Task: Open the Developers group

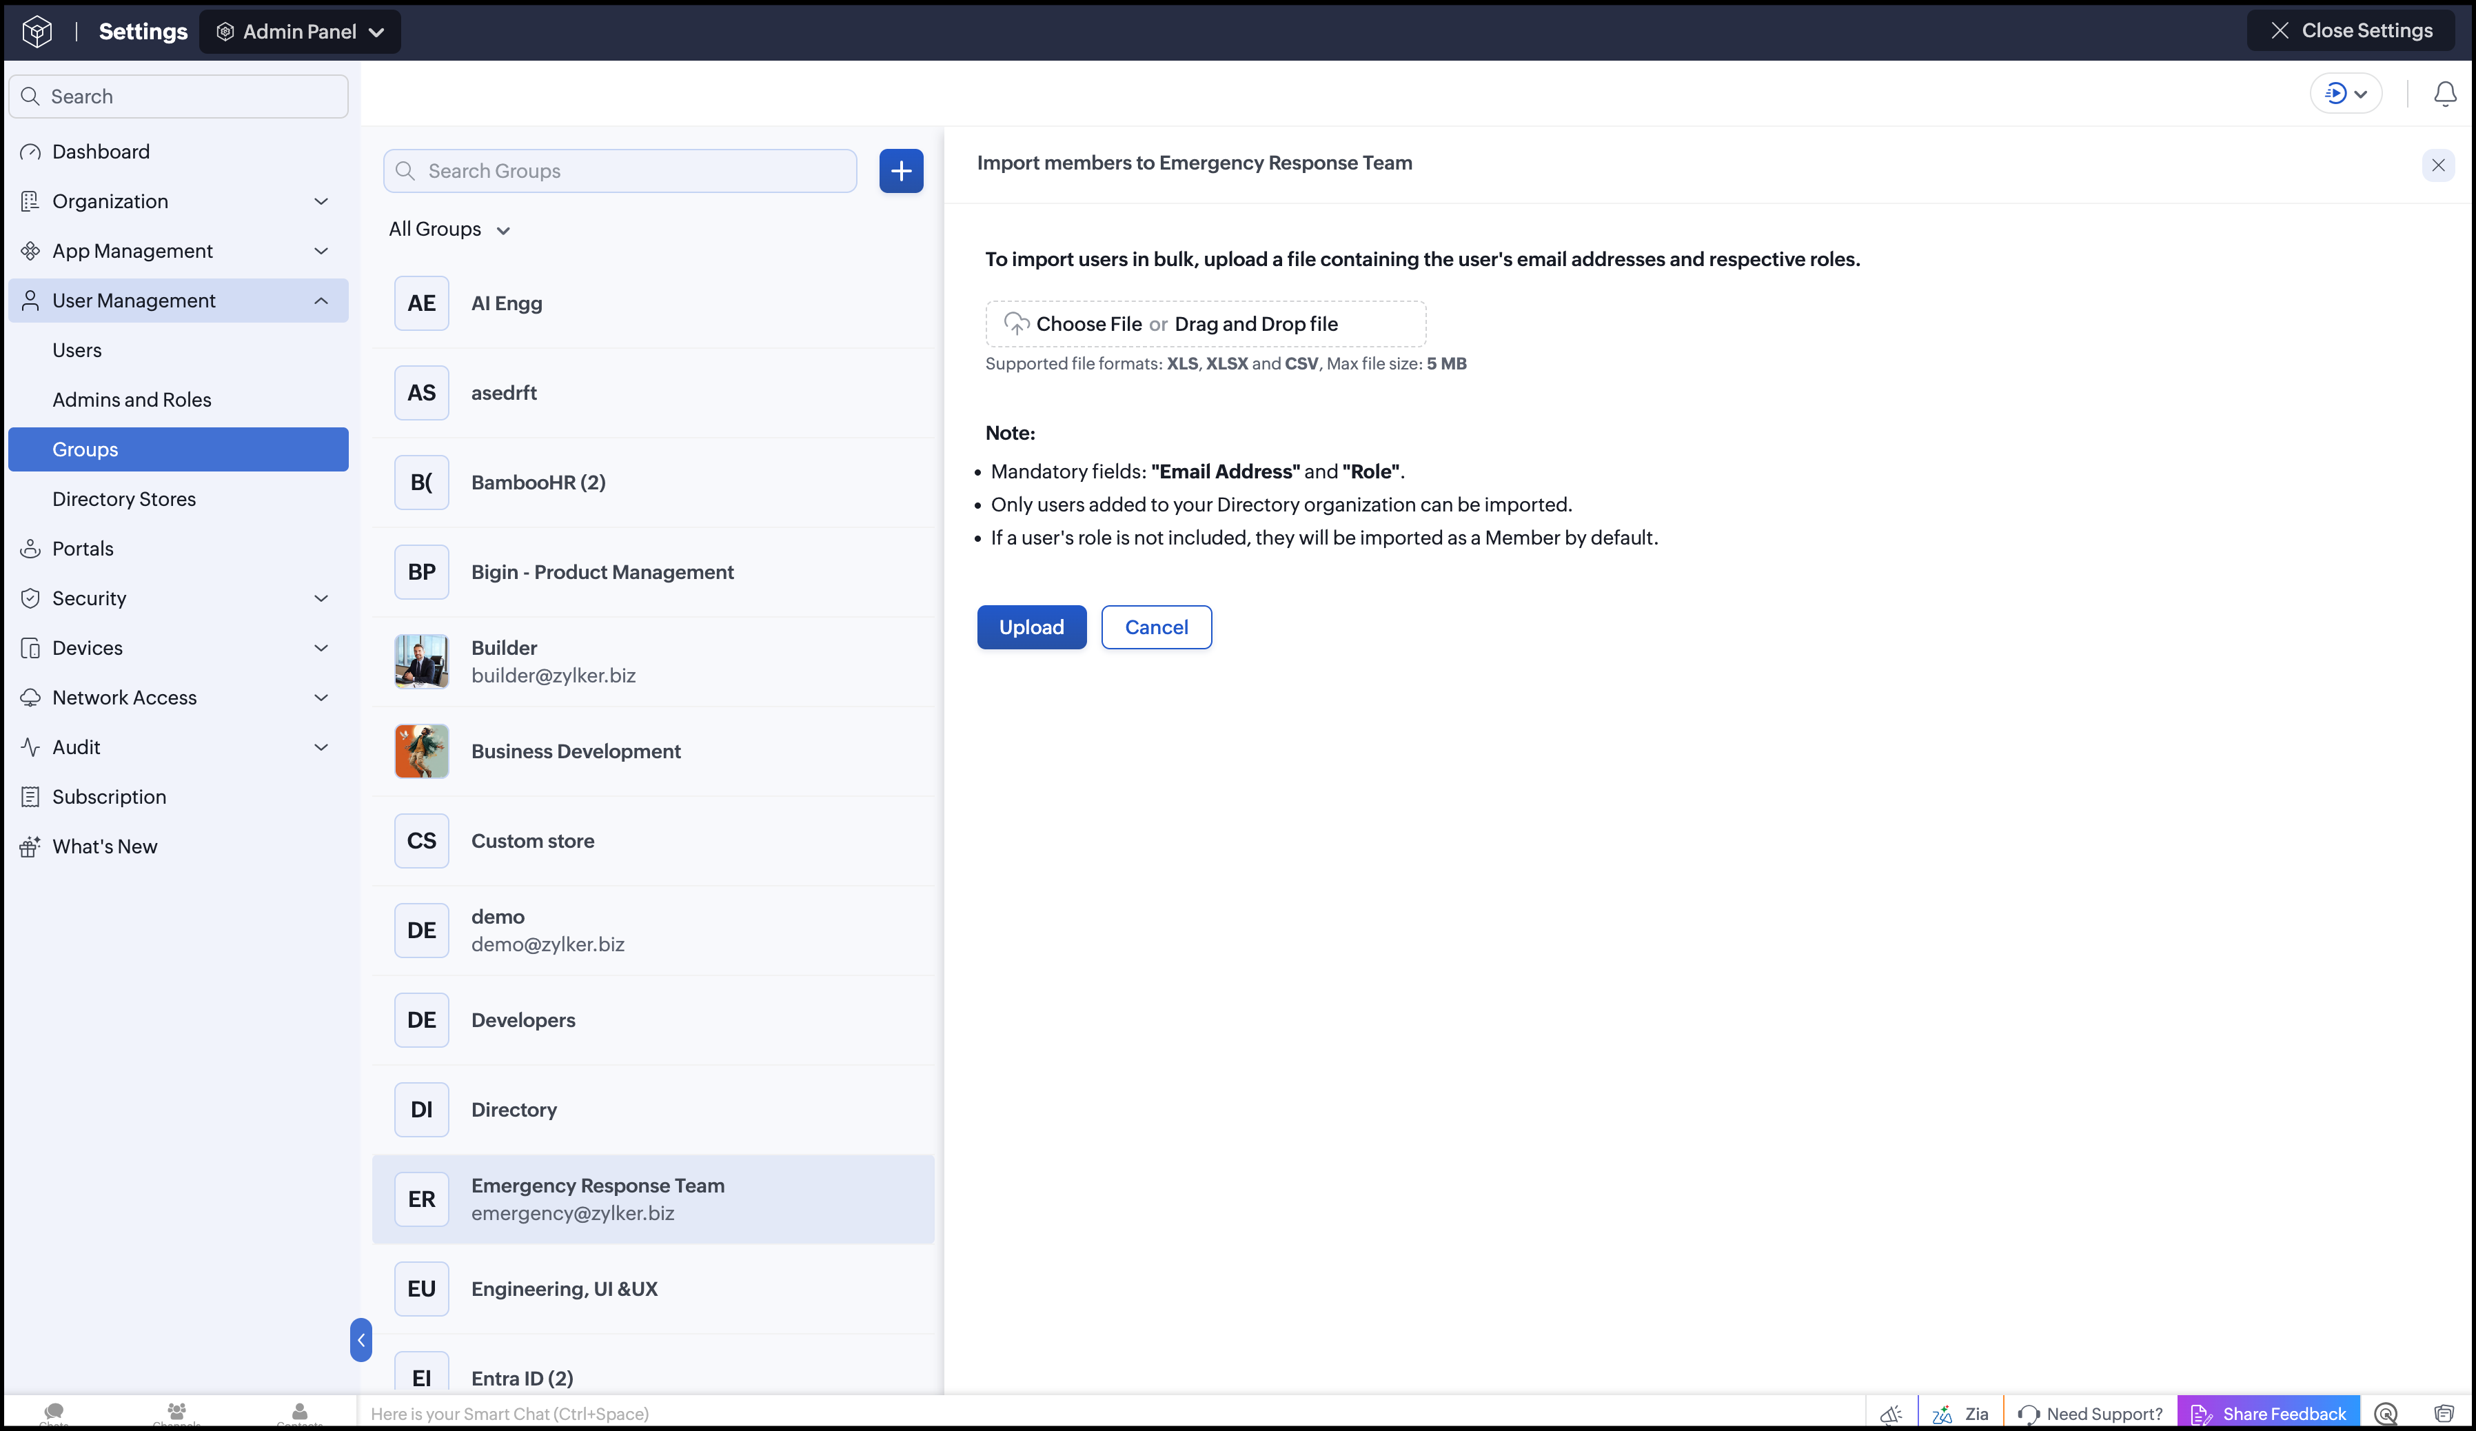Action: [653, 1020]
